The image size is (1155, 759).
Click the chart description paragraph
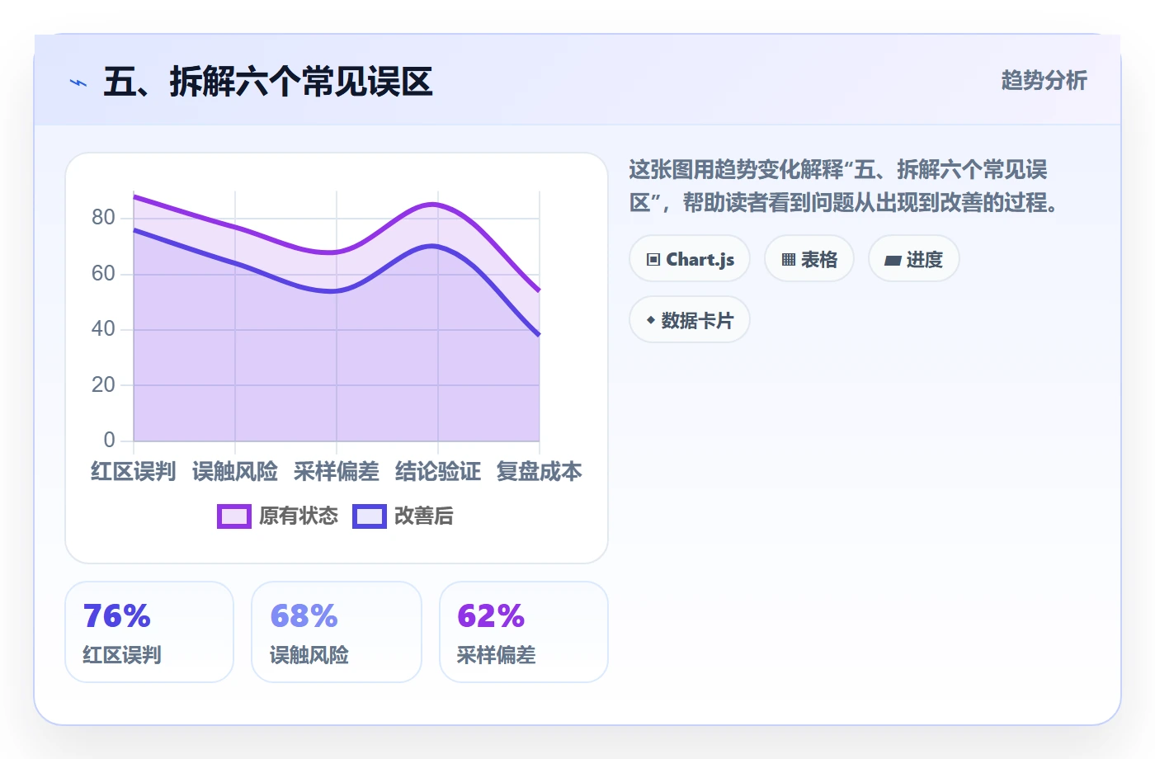[845, 186]
